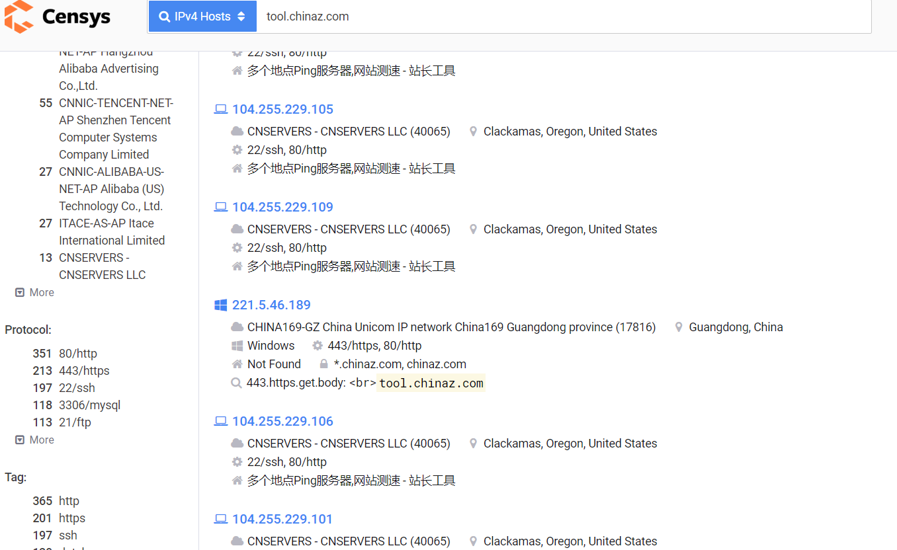897x550 pixels.
Task: Click Tag: heading in sidebar
Action: click(16, 477)
